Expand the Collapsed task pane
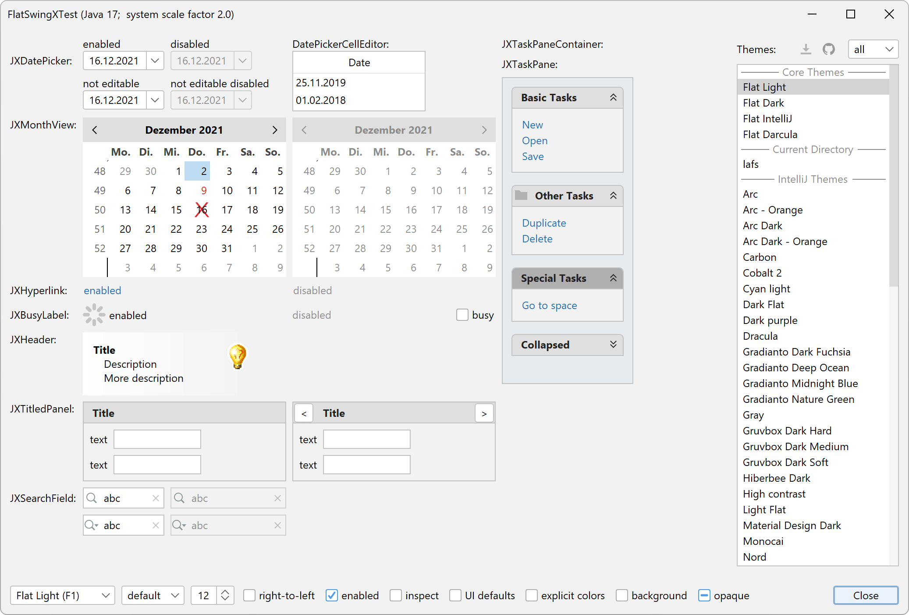 point(613,345)
